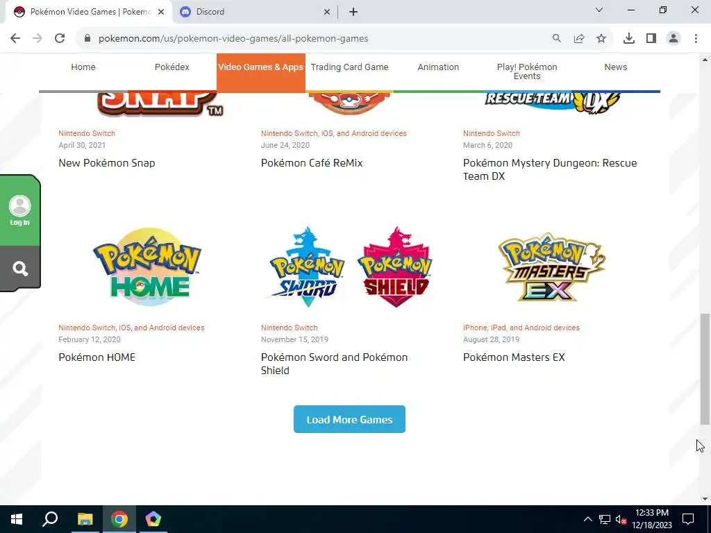Open the zoom magnifier in address bar
The image size is (711, 533).
click(557, 39)
